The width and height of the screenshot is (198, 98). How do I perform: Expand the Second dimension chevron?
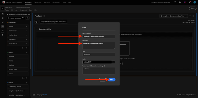(26, 27)
